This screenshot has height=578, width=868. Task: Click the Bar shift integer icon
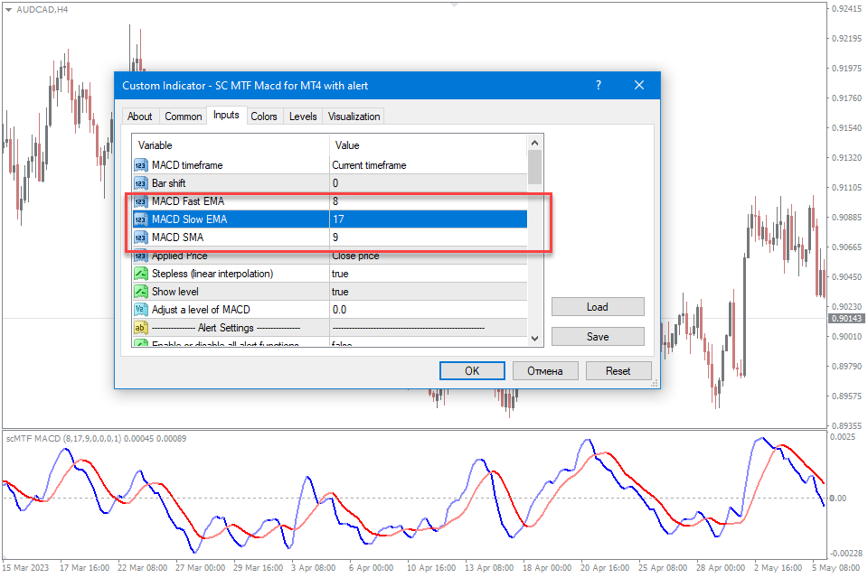point(141,183)
